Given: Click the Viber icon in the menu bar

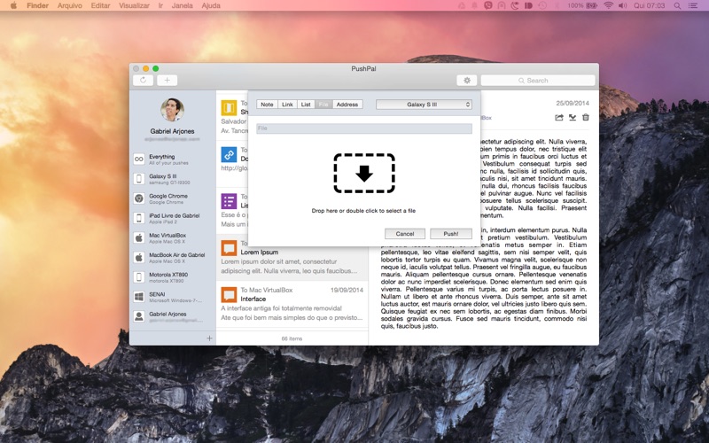Looking at the screenshot, I should click(488, 5).
